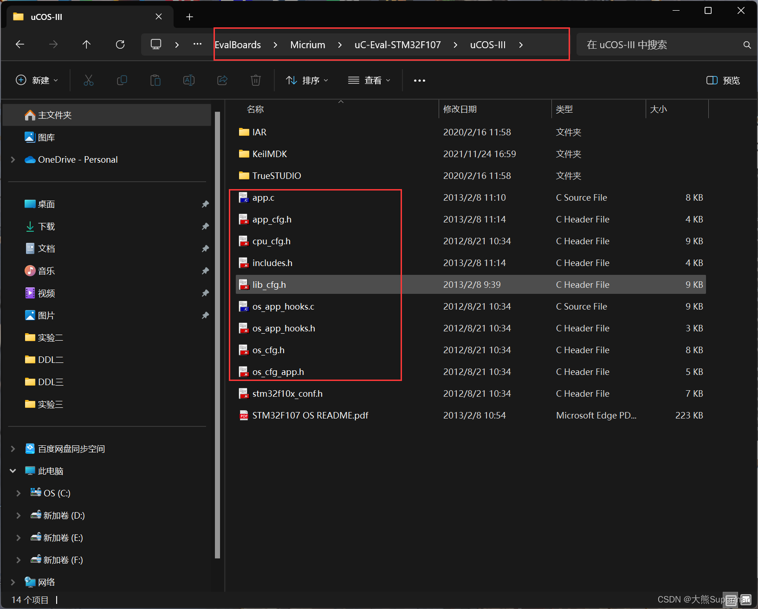Go back to previous folder
This screenshot has width=758, height=609.
20,44
